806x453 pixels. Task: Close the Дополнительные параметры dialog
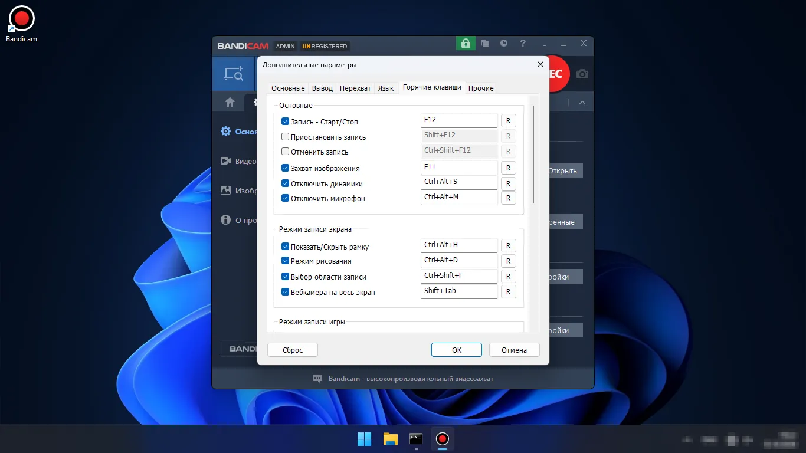[540, 64]
